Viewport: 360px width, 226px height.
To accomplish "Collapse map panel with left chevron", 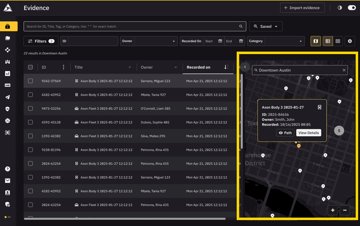I will (x=245, y=67).
